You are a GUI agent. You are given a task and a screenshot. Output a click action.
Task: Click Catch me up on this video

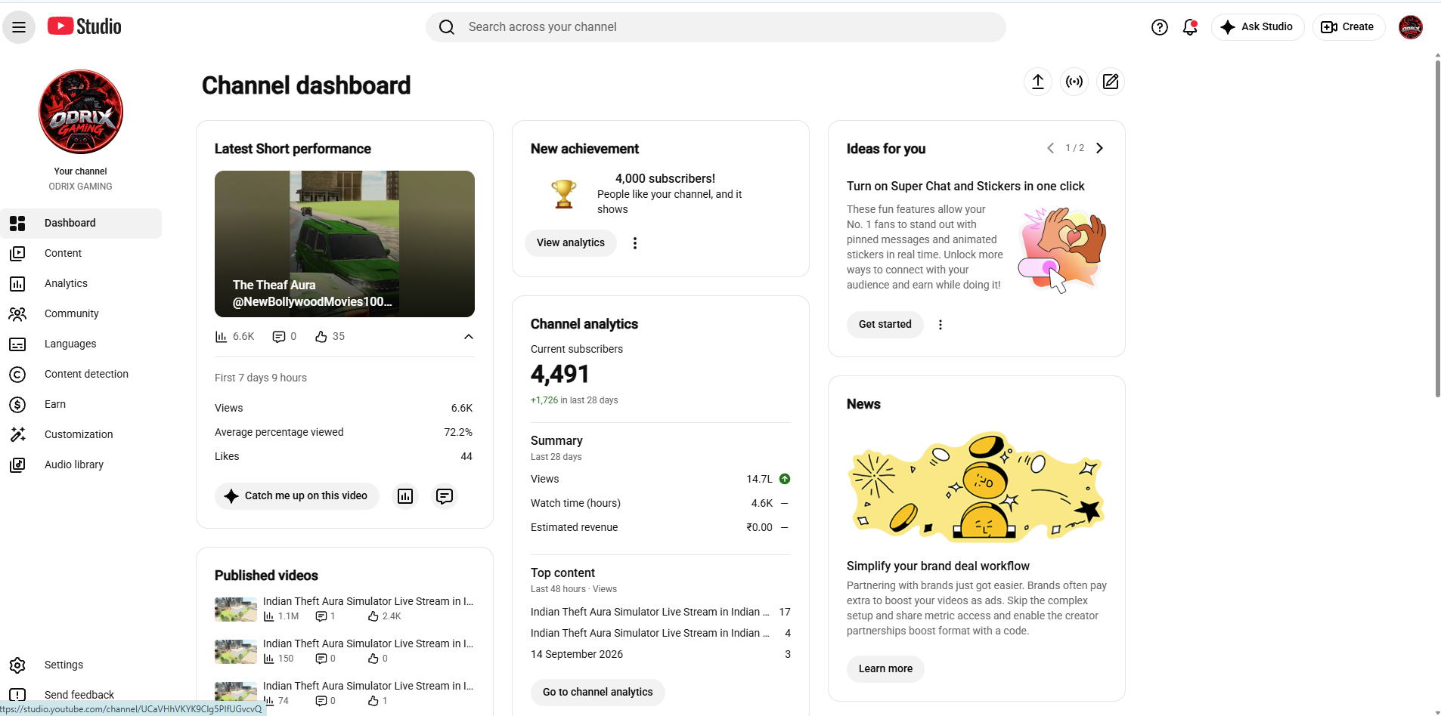click(x=297, y=496)
